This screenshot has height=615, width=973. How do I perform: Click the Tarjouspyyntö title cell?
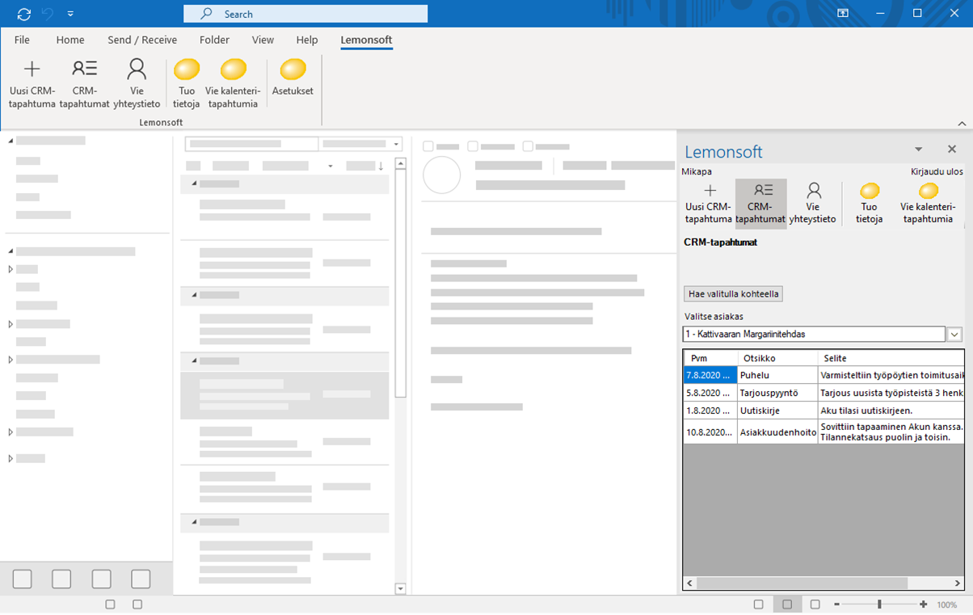coord(776,393)
